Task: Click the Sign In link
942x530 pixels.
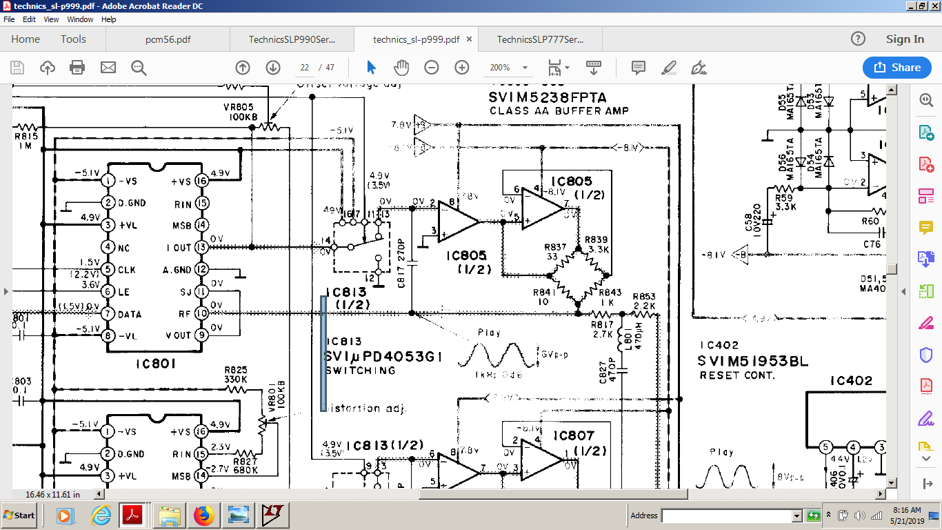Action: (905, 39)
